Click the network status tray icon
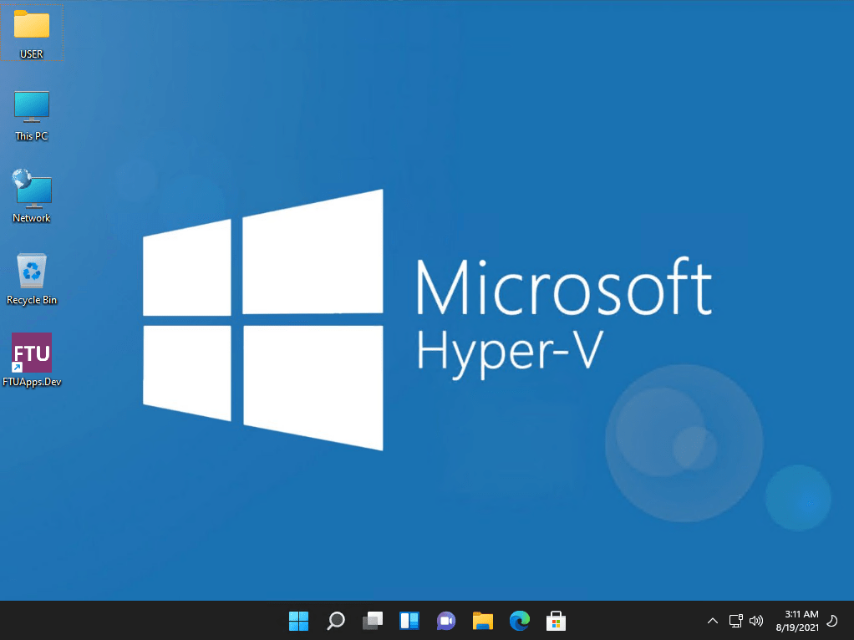Image resolution: width=854 pixels, height=640 pixels. pos(736,621)
